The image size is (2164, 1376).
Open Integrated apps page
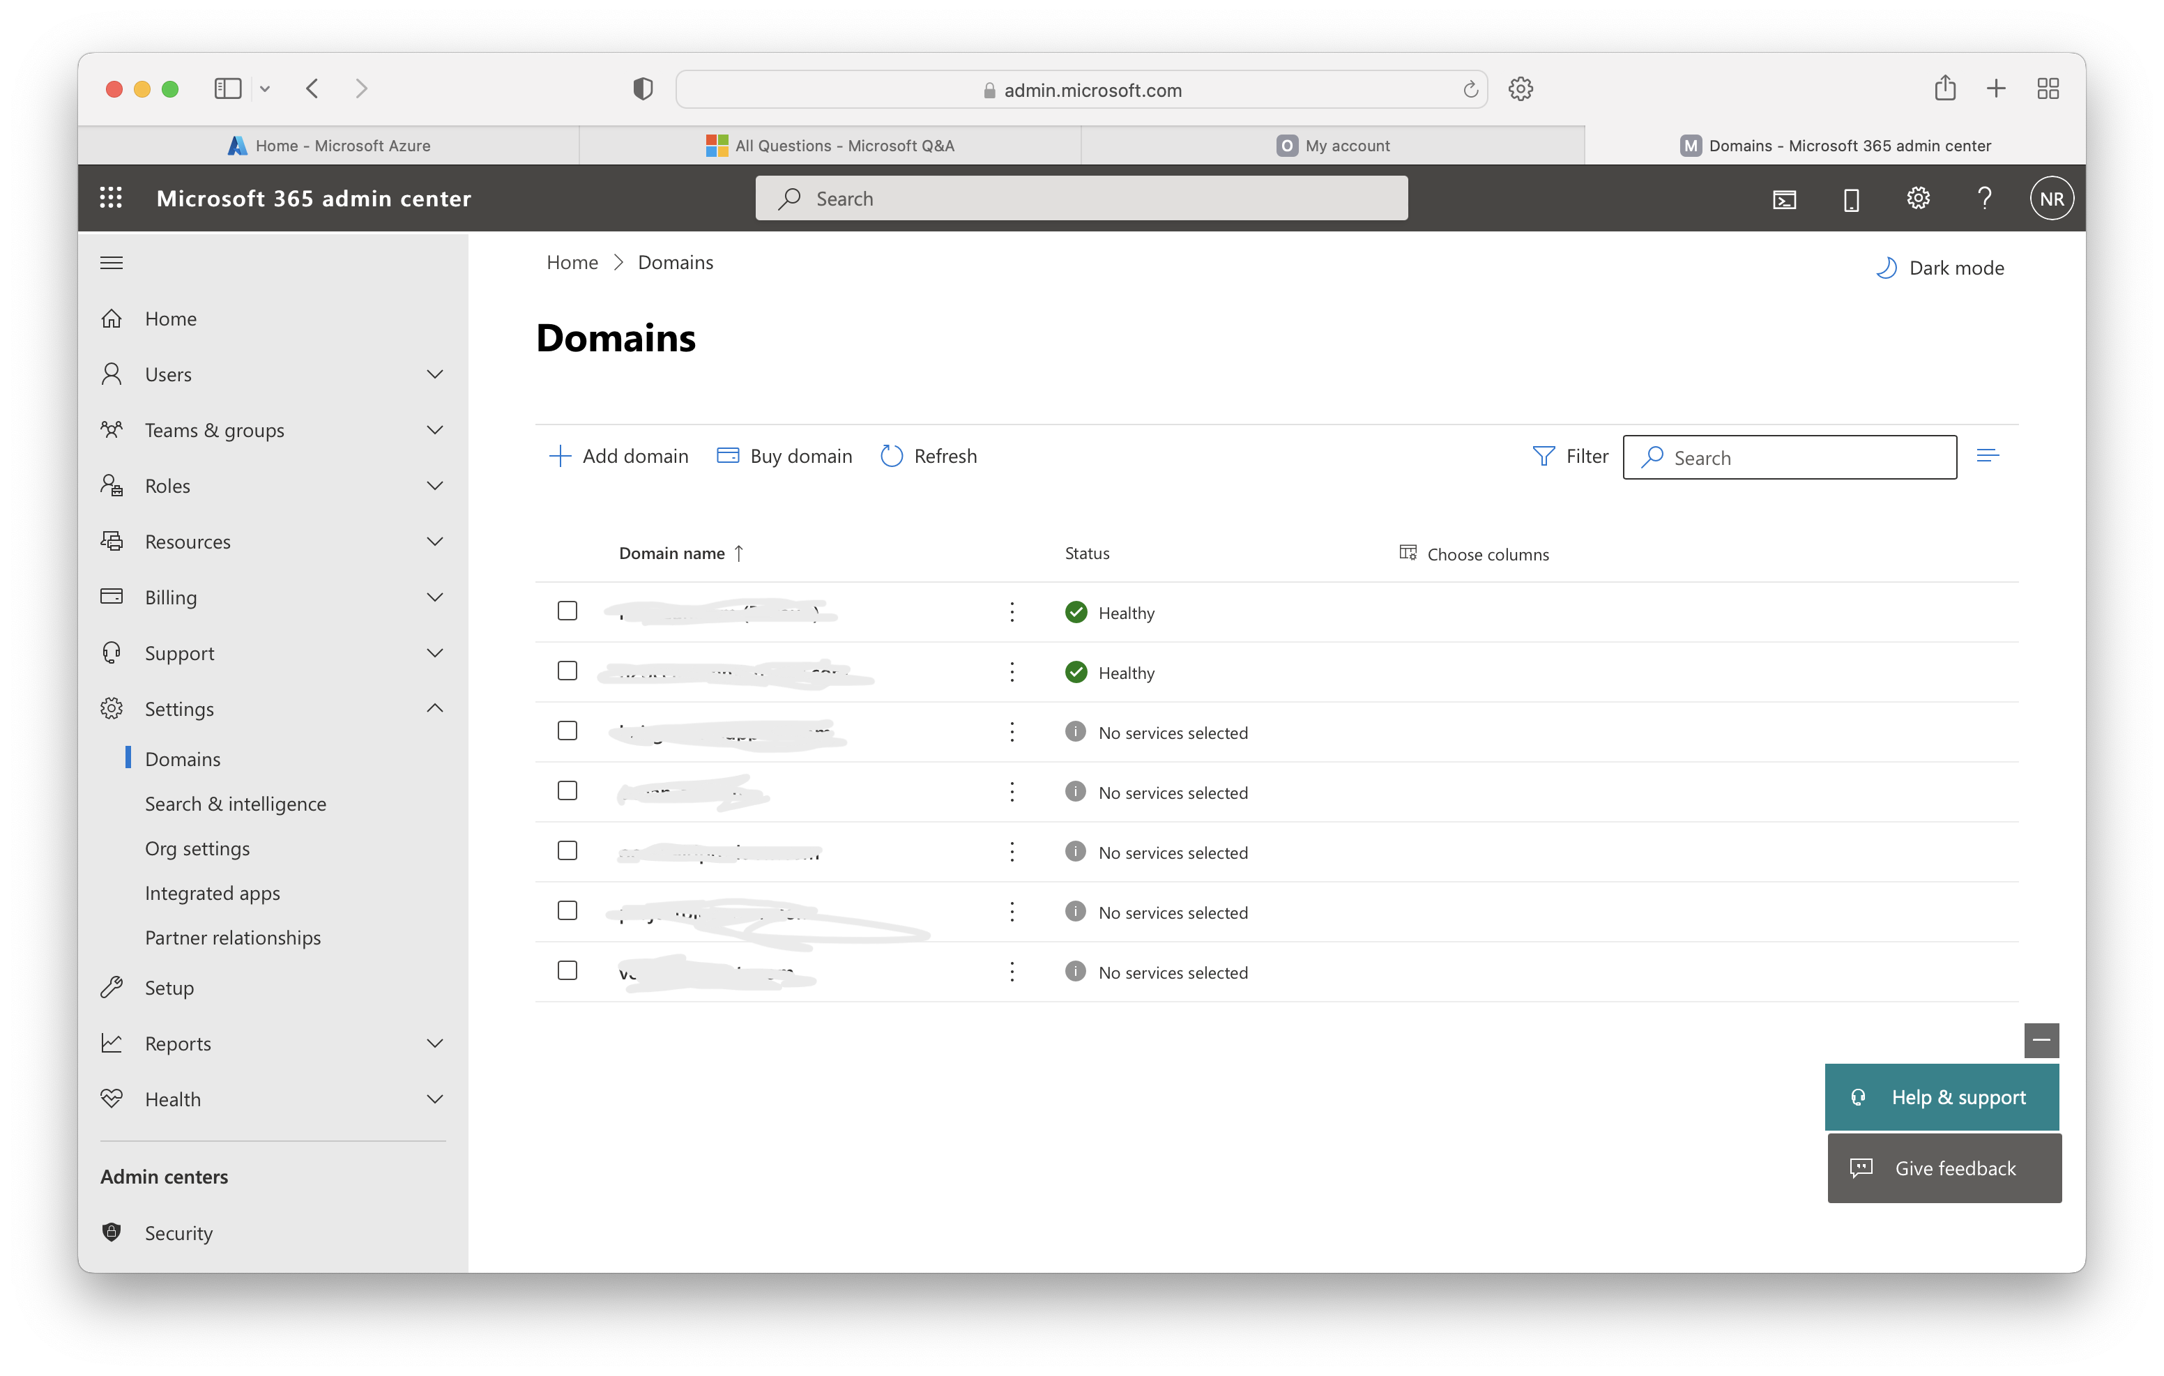tap(212, 892)
